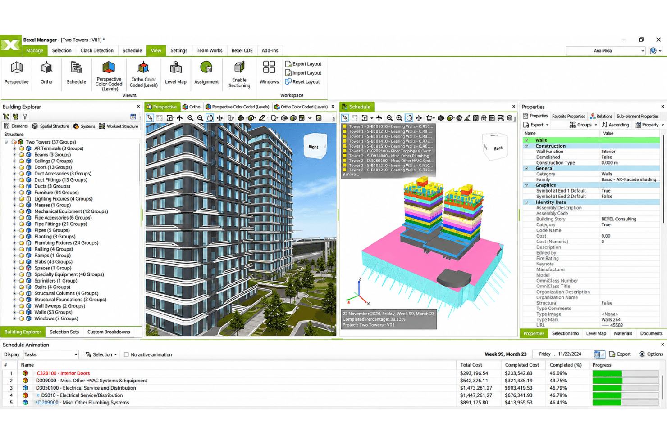
Task: Select the pan tool in the Perspective viewer toolbar
Action: [180, 118]
